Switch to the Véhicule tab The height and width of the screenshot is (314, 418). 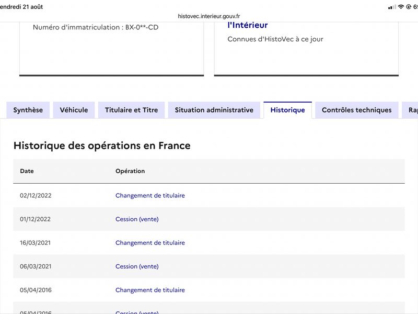[74, 110]
